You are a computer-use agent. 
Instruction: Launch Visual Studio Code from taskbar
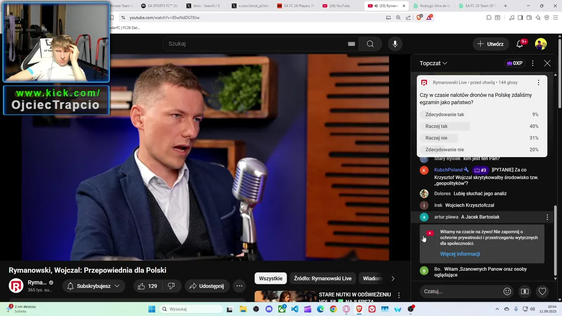(295, 309)
